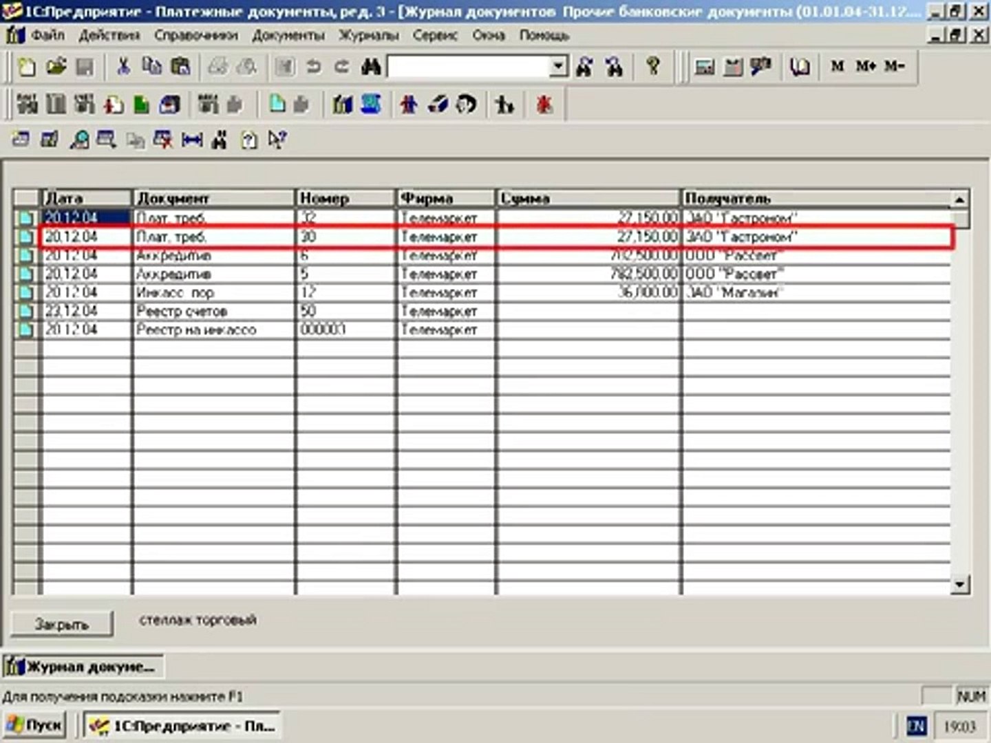Open the Журналы menu

click(369, 34)
